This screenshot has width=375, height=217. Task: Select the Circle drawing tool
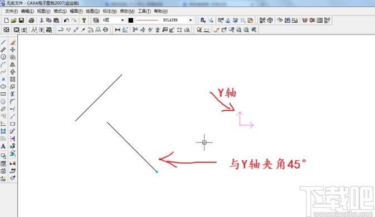tap(3, 57)
